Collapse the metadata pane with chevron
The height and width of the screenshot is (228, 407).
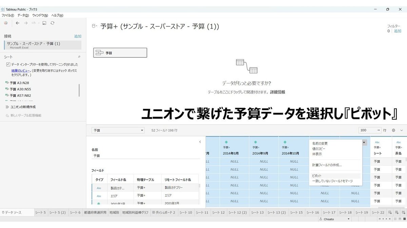[x=200, y=142]
